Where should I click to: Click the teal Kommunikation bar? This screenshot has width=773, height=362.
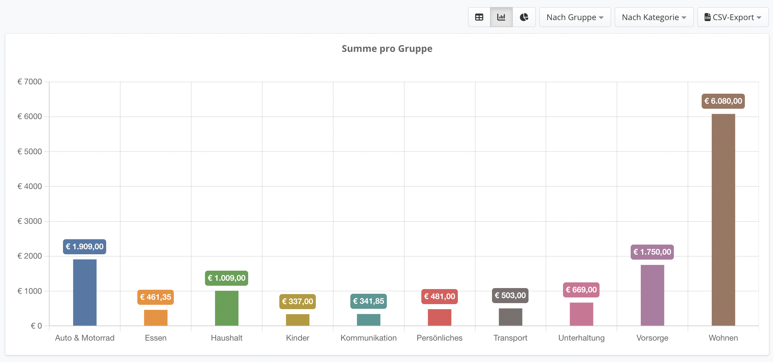point(369,320)
